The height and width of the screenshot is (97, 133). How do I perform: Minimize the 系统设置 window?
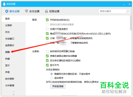point(124,5)
